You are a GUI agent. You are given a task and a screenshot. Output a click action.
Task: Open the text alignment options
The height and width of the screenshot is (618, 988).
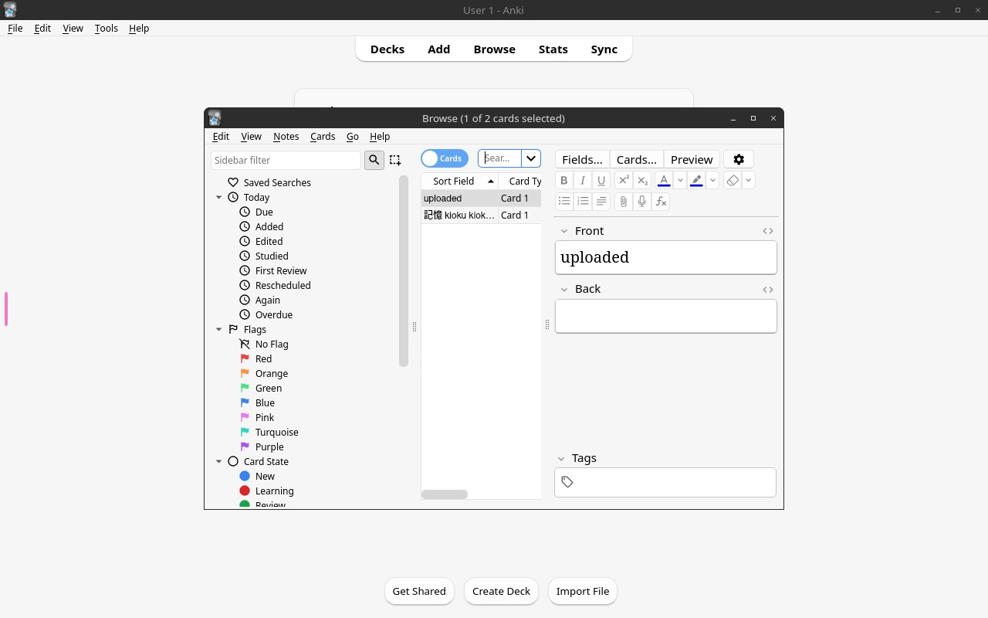[601, 202]
